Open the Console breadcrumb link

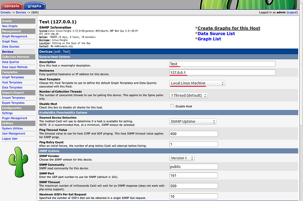click(5, 12)
